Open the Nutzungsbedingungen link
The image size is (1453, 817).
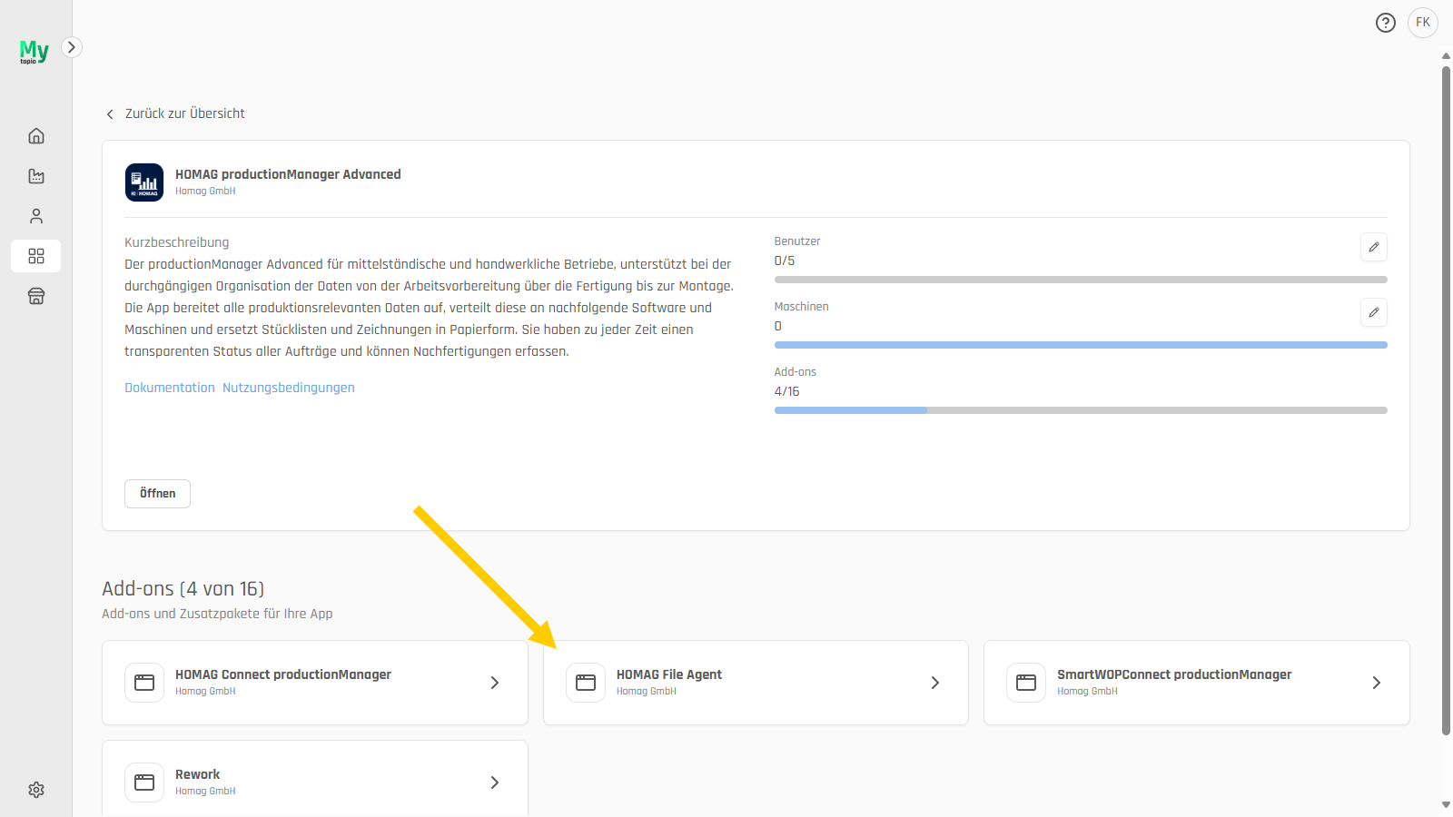click(x=289, y=388)
